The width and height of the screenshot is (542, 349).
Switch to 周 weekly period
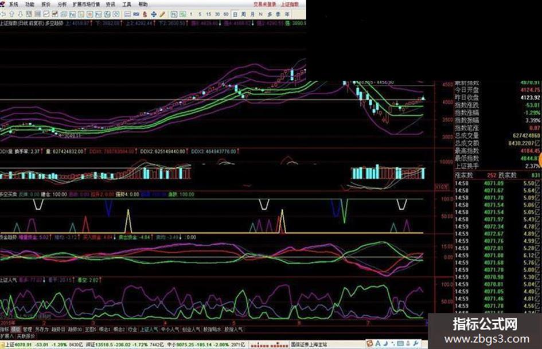pos(244,14)
